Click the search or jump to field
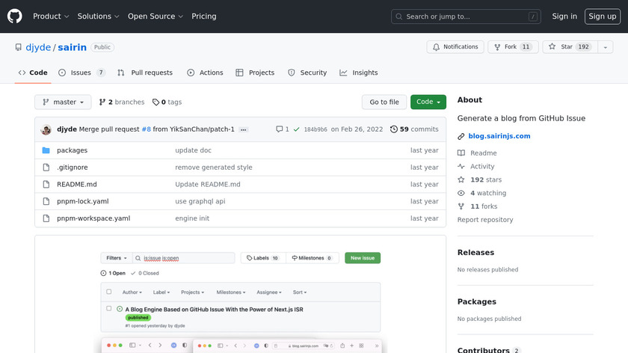The image size is (628, 353). (x=466, y=16)
